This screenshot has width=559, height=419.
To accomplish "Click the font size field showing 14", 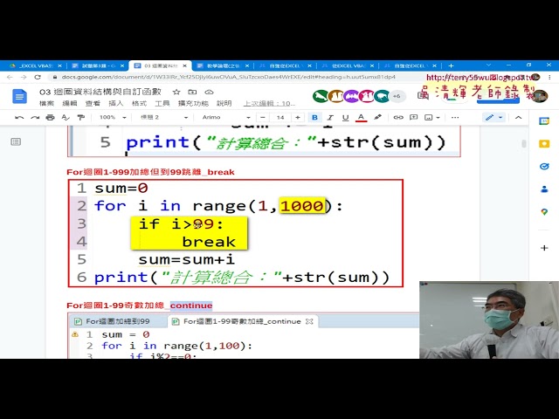I will click(280, 117).
